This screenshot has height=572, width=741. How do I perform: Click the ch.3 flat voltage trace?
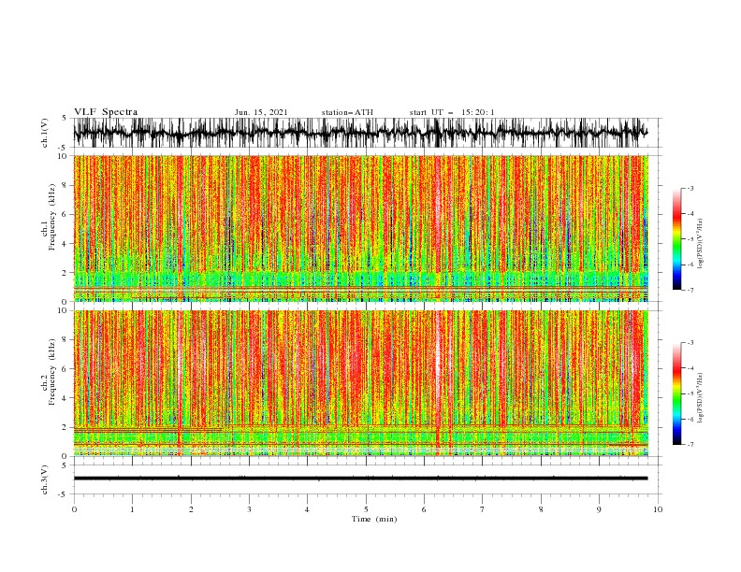tap(360, 479)
